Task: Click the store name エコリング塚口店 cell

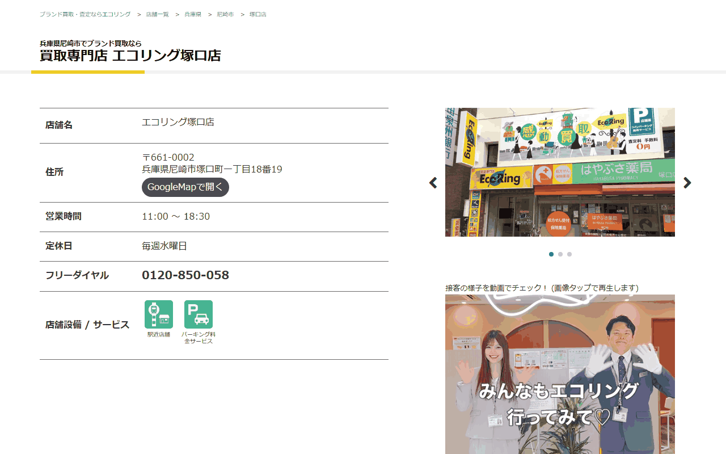Action: click(178, 122)
